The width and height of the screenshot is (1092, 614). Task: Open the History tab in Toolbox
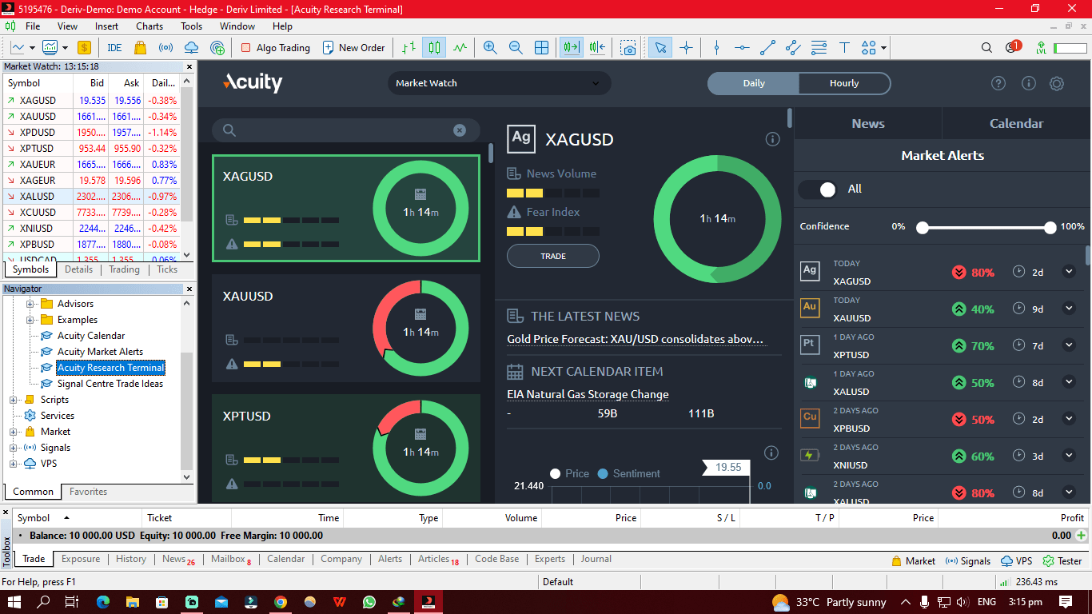pyautogui.click(x=131, y=559)
